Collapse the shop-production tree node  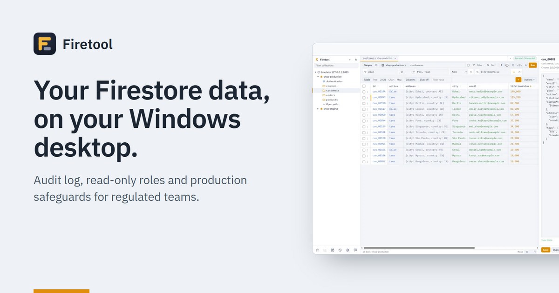point(318,77)
